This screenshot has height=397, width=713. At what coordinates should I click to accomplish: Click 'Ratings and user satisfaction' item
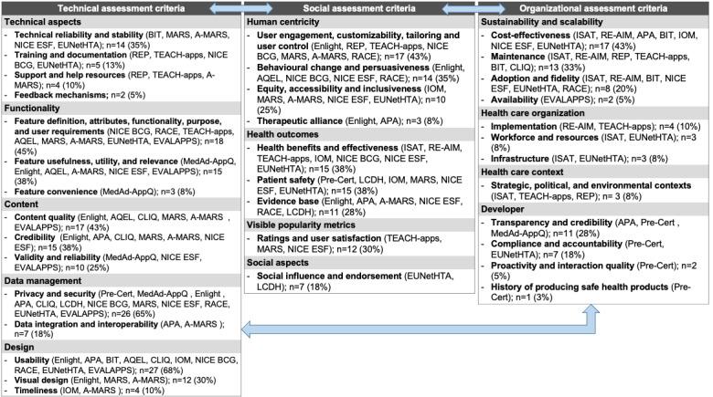319,238
